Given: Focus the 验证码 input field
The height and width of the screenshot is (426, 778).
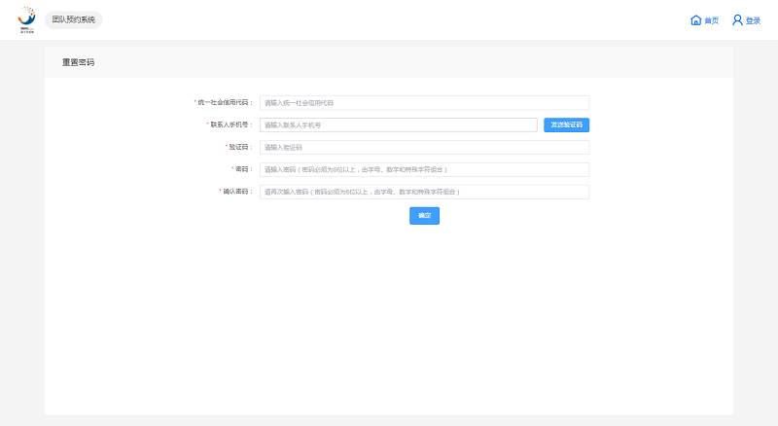Looking at the screenshot, I should tap(424, 148).
